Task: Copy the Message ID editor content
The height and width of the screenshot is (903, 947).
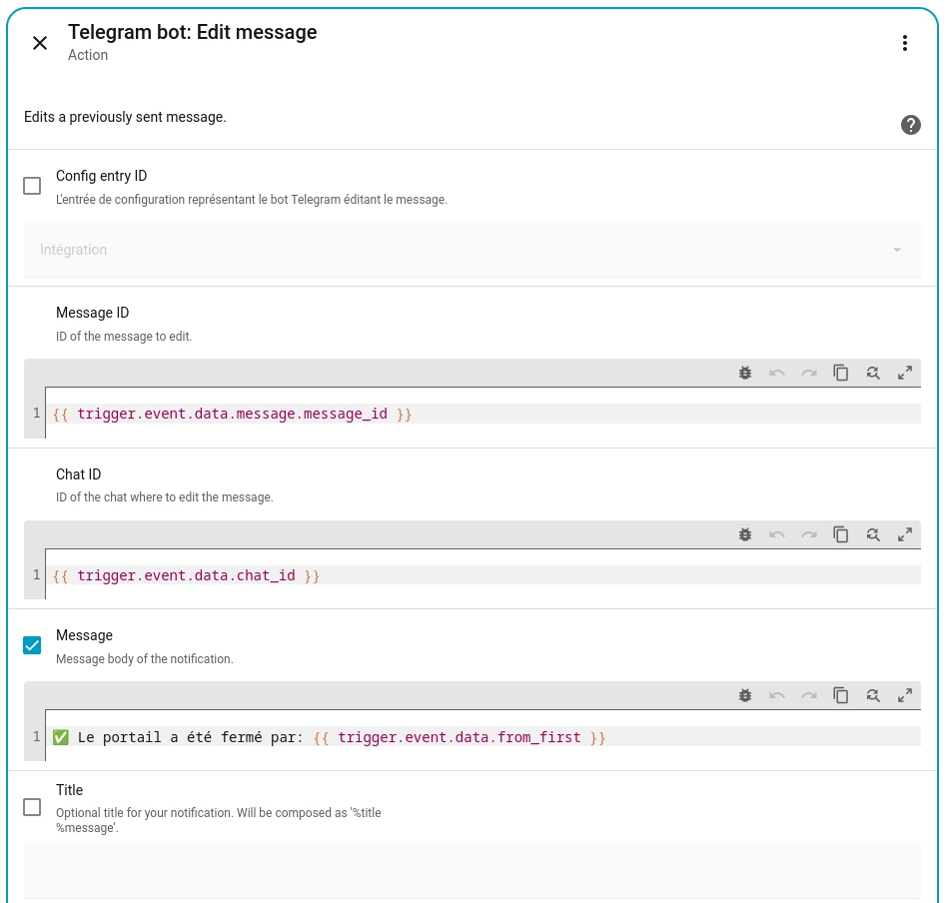Action: pyautogui.click(x=841, y=373)
